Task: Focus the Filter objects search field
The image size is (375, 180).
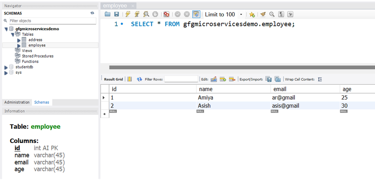Action: pos(53,21)
